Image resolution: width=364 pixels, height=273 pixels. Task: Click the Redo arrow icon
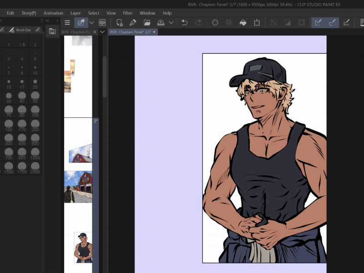point(198,22)
